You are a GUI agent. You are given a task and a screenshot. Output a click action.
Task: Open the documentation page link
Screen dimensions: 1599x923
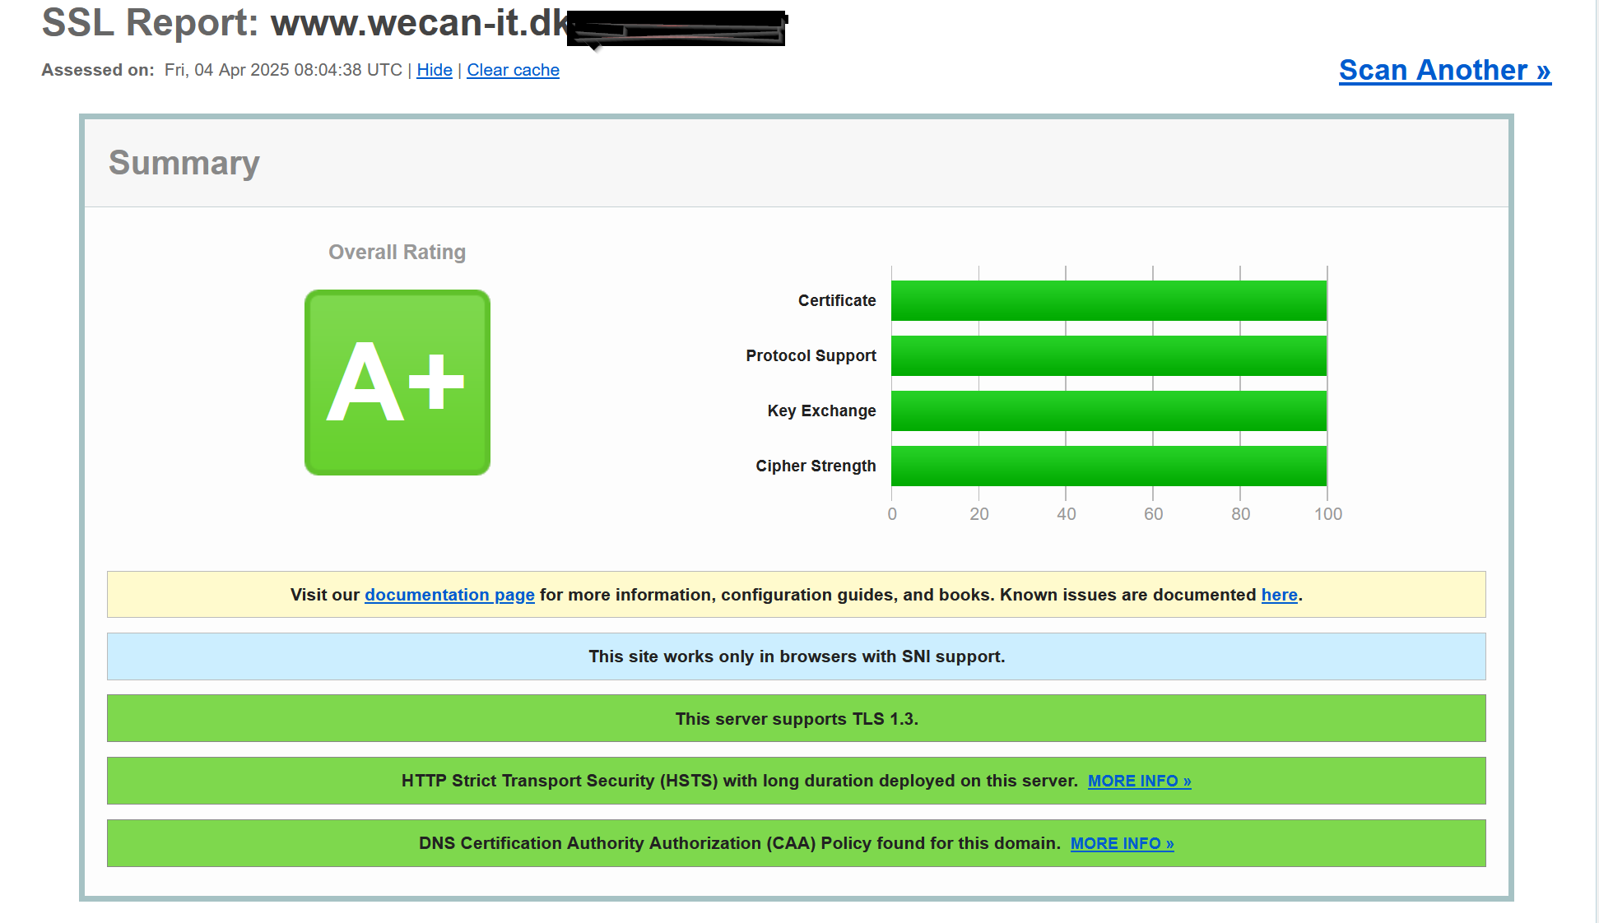[x=449, y=595]
